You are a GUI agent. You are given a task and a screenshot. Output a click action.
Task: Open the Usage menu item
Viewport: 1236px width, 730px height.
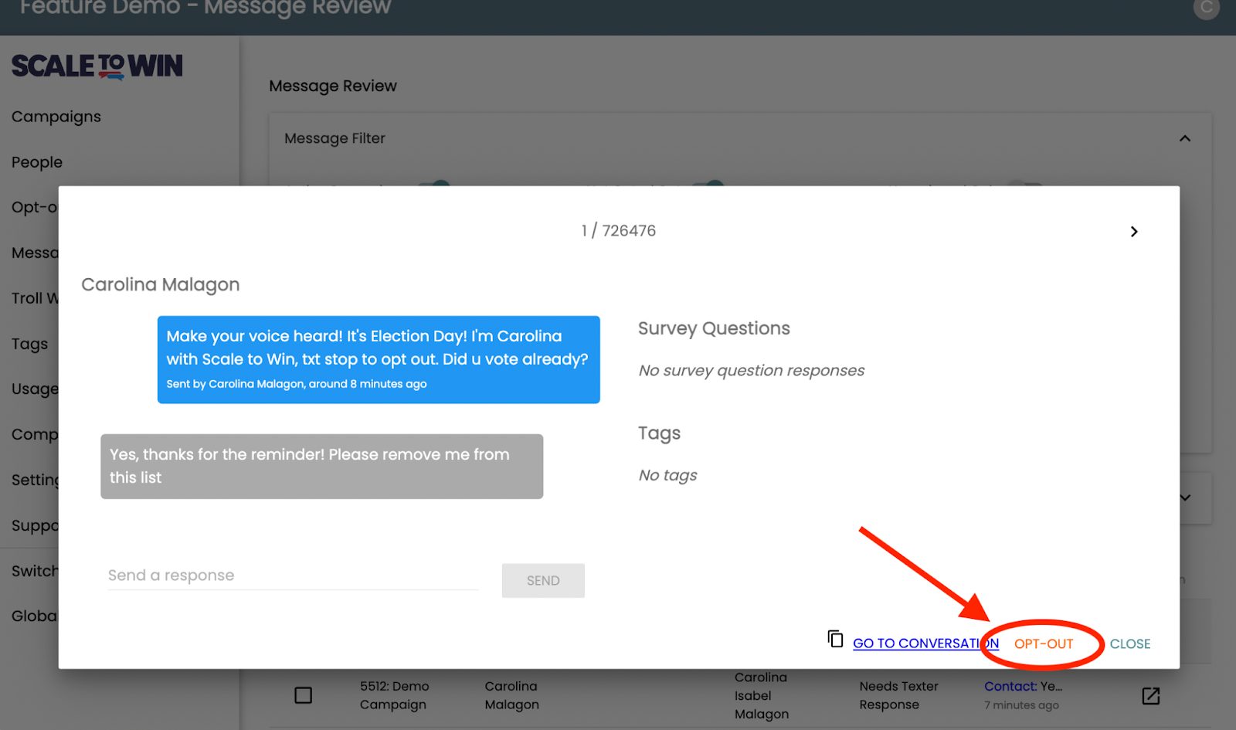click(x=35, y=389)
